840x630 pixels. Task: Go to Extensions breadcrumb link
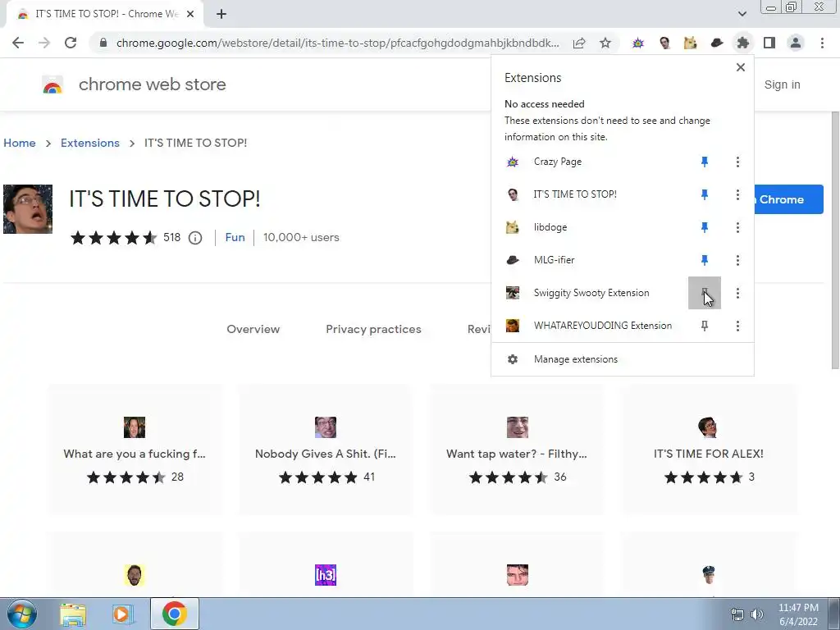tap(90, 143)
